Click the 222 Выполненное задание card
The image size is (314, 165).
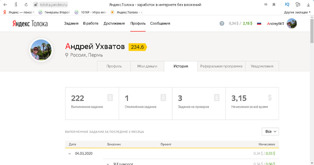(x=92, y=103)
